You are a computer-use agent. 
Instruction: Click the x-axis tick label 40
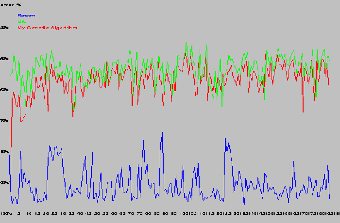80,213
